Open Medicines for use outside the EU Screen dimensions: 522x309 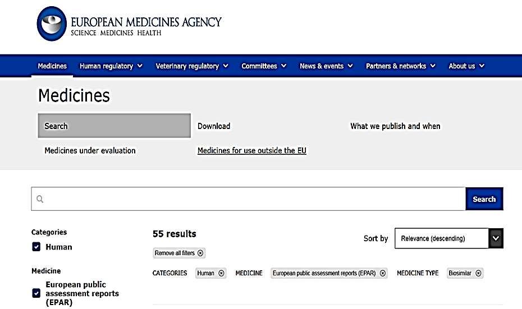coord(251,151)
